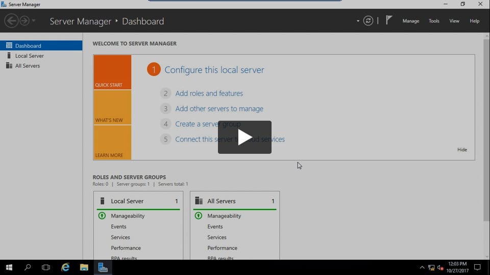Open the Manage menu
Image resolution: width=490 pixels, height=275 pixels.
pyautogui.click(x=410, y=21)
